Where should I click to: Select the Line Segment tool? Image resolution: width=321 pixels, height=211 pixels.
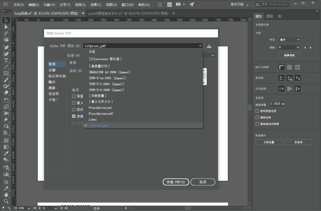click(x=6, y=67)
